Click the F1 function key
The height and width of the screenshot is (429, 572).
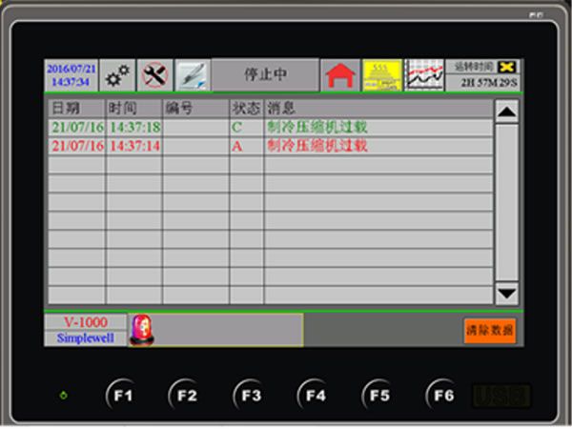[x=122, y=395]
